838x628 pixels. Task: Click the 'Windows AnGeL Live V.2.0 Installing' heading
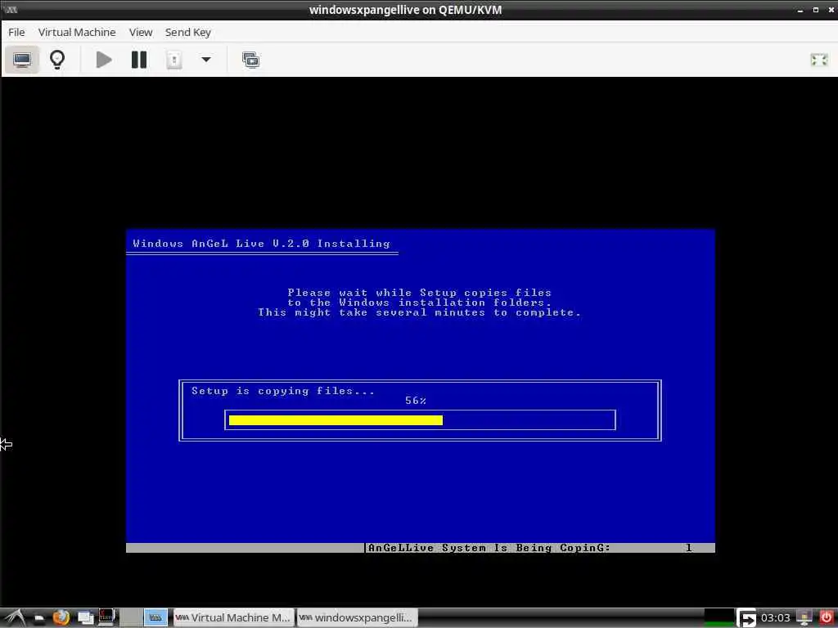[261, 244]
